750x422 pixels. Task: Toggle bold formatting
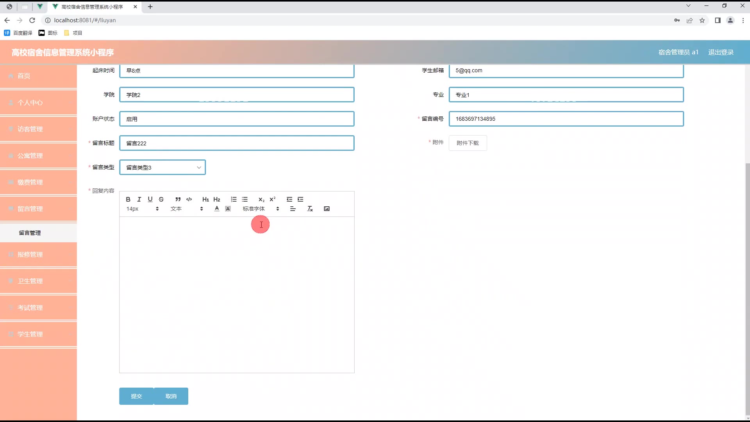pyautogui.click(x=128, y=199)
